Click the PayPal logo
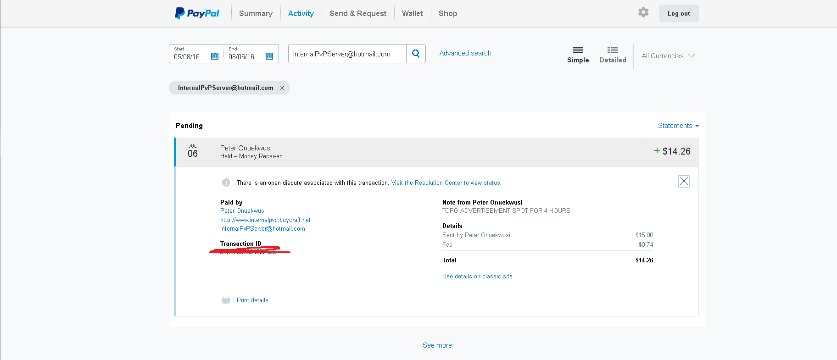The width and height of the screenshot is (837, 360). click(x=197, y=13)
